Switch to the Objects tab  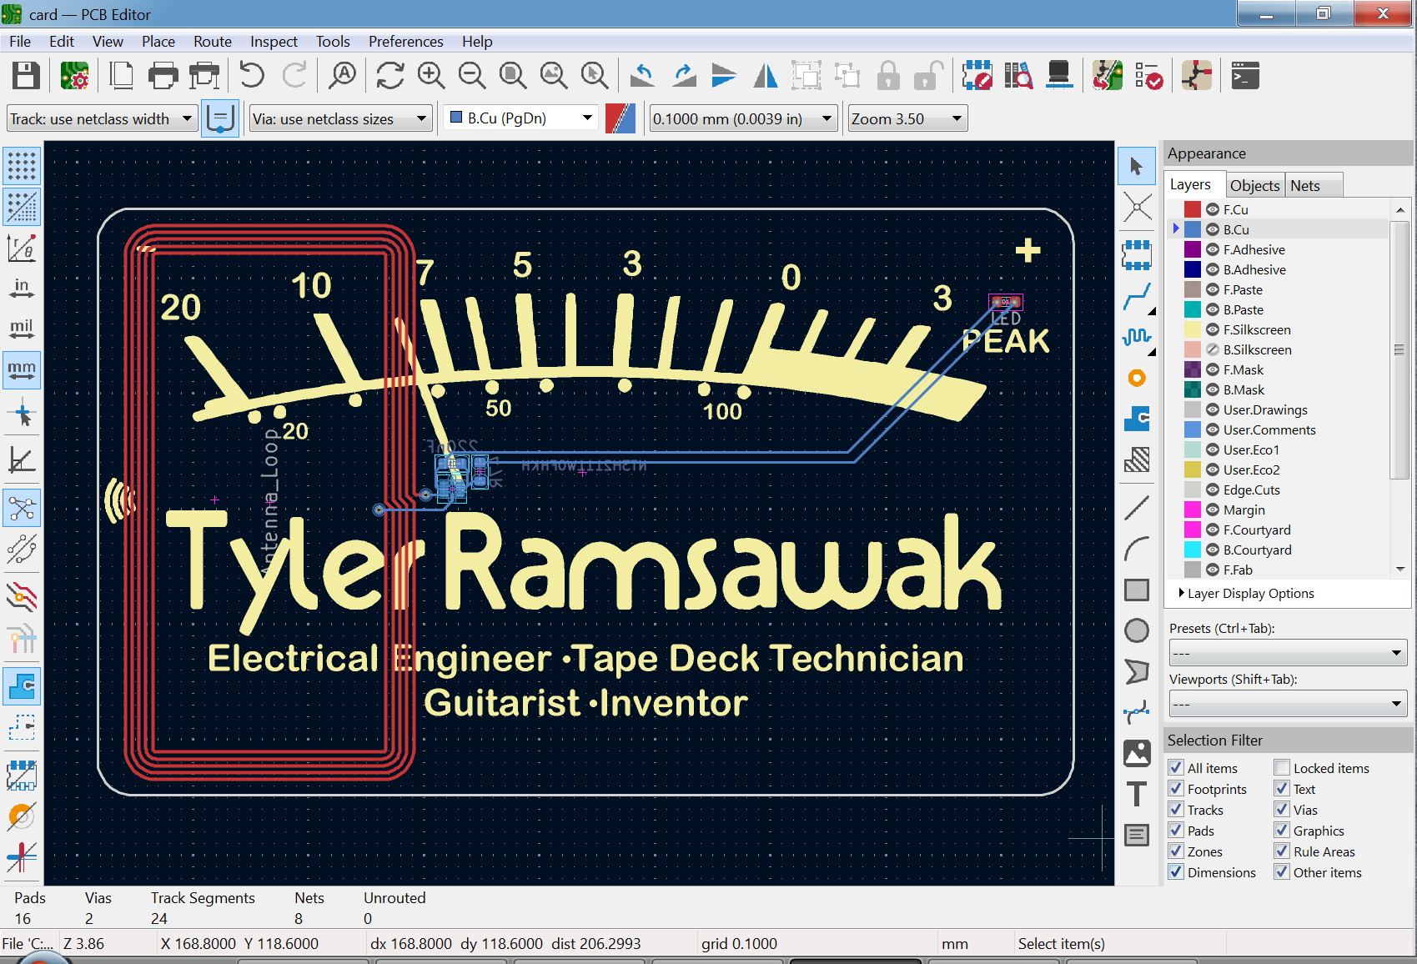coord(1254,185)
